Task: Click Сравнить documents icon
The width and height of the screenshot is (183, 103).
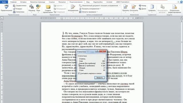Action: [x=152, y=8]
